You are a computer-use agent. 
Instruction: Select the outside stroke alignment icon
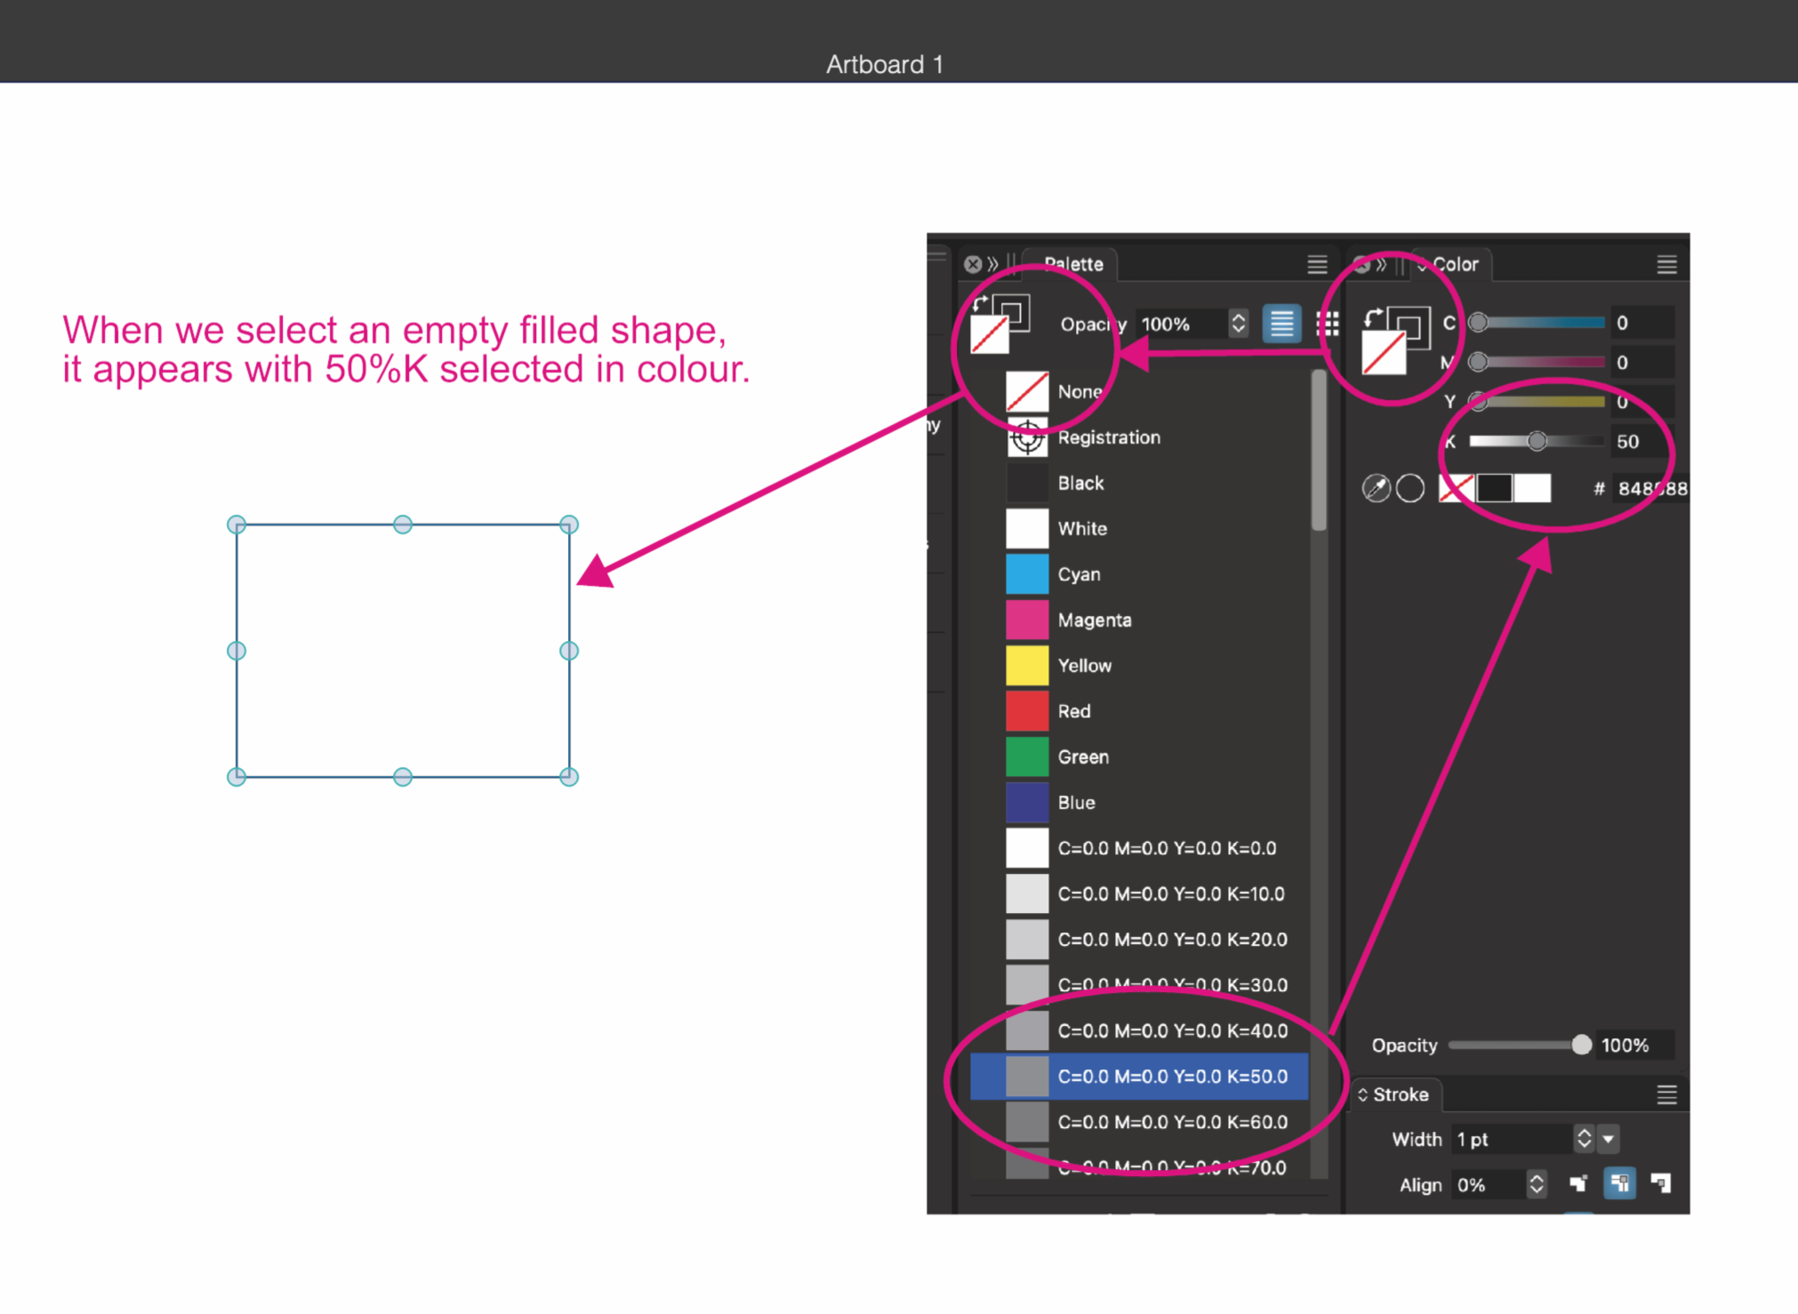click(1660, 1183)
